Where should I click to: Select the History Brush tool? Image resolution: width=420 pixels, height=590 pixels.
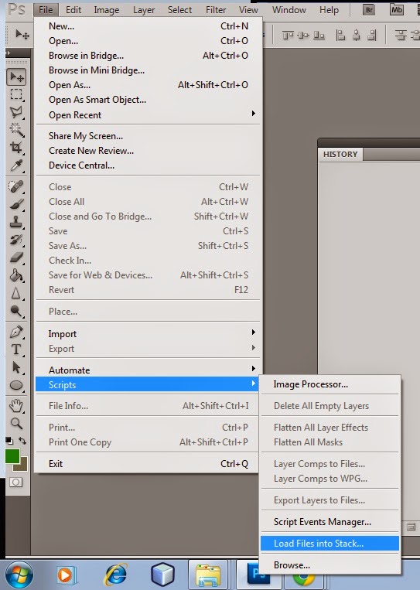pos(16,239)
